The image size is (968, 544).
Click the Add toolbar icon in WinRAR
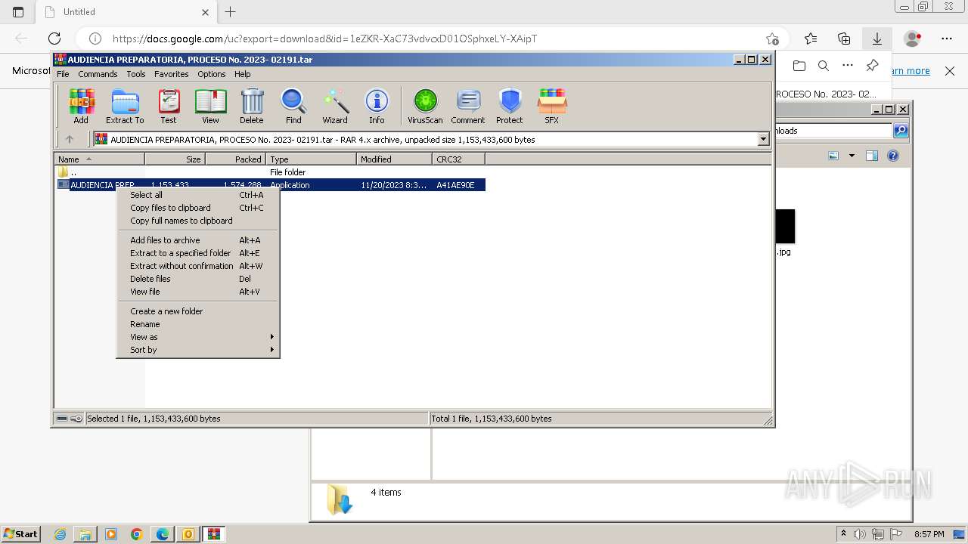point(81,106)
